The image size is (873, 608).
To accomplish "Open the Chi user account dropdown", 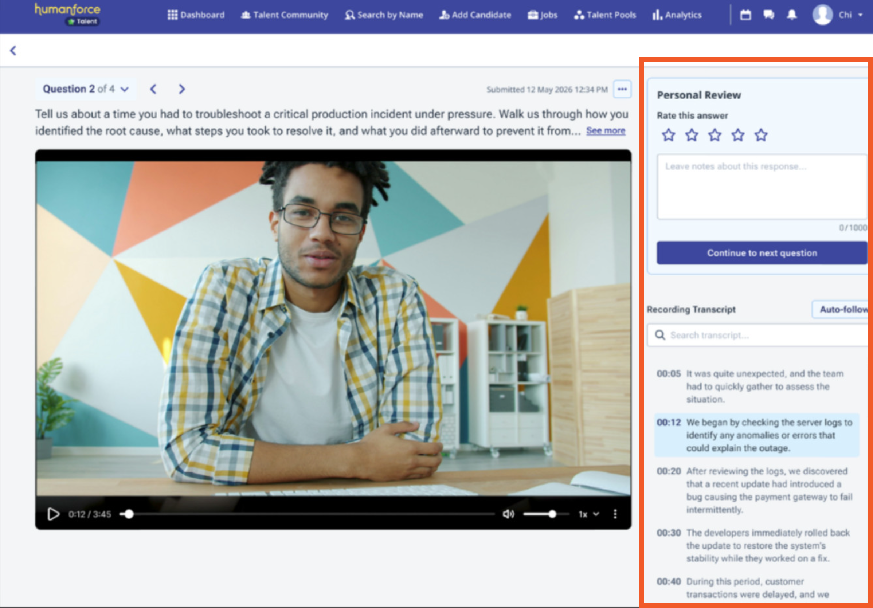I will pos(850,15).
